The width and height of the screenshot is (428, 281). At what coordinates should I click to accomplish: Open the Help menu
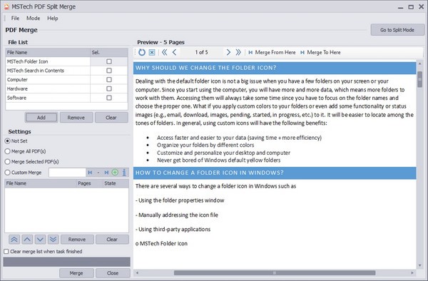click(x=52, y=19)
